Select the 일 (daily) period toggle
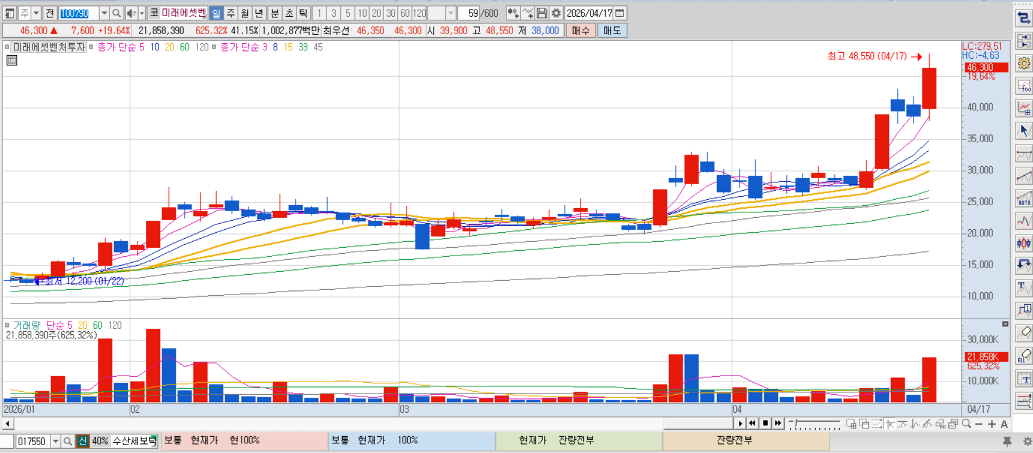1033x453 pixels. coord(216,13)
